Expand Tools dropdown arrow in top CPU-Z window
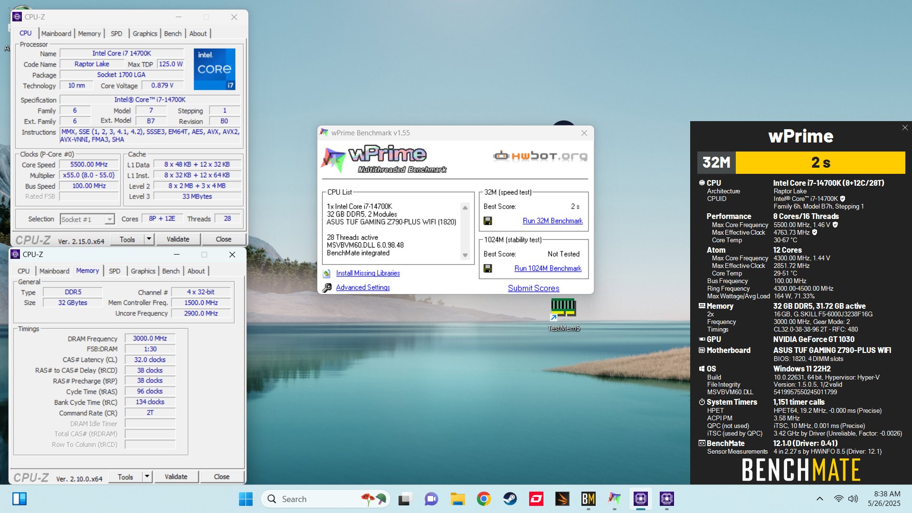The image size is (912, 513). point(149,239)
